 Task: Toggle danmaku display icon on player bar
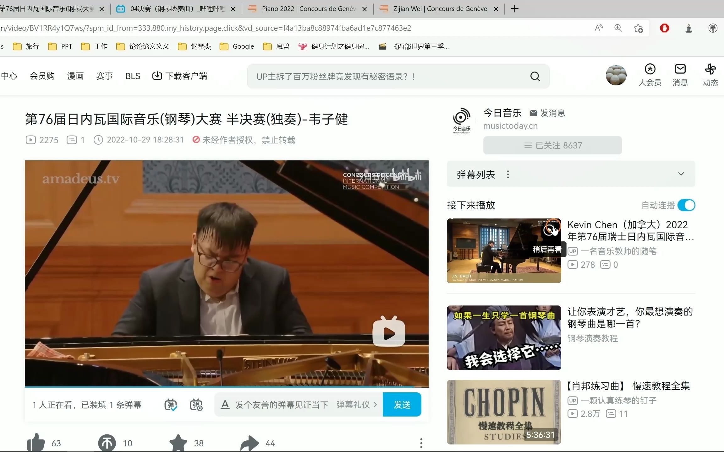[171, 405]
